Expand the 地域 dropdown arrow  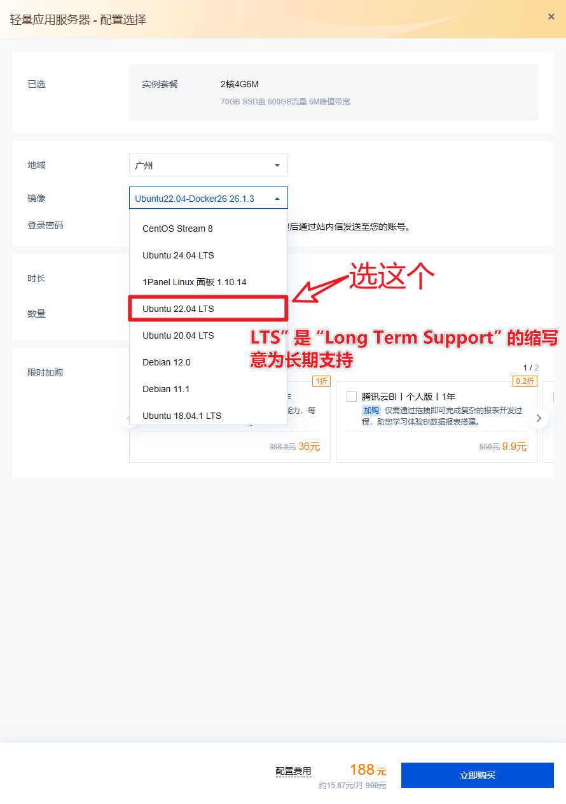[x=277, y=166]
